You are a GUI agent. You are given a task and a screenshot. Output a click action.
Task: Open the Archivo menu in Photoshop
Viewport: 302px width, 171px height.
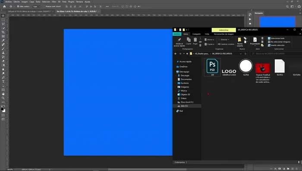click(9, 2)
